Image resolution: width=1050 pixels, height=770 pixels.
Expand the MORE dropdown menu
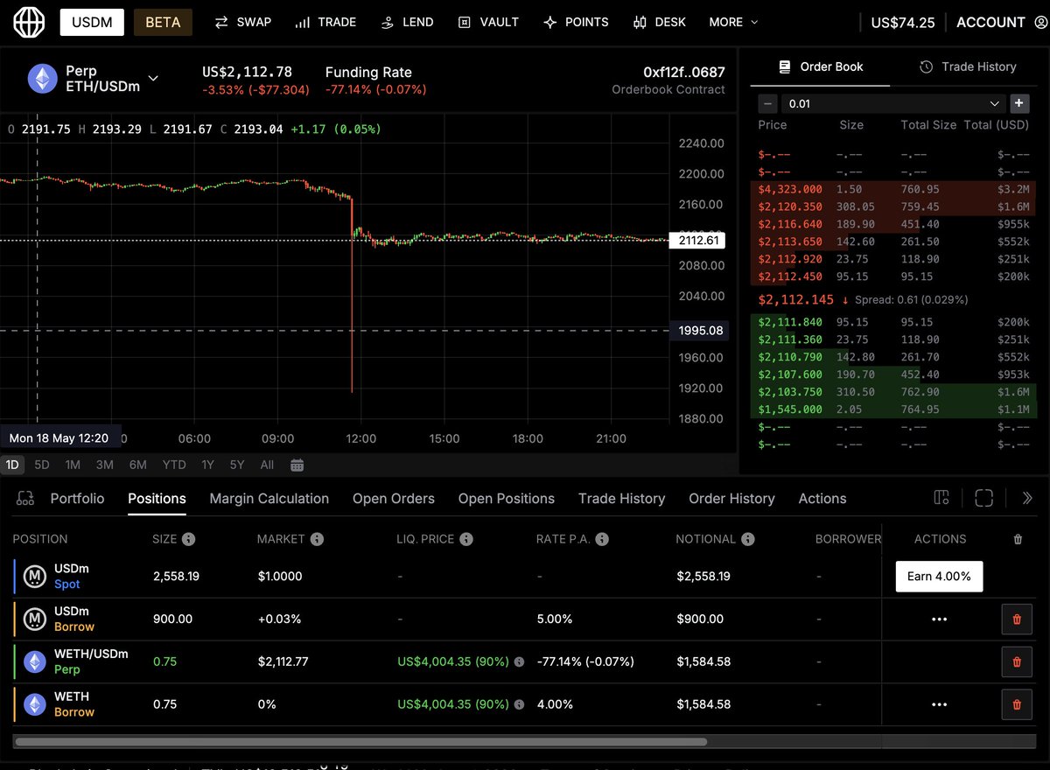coord(734,22)
